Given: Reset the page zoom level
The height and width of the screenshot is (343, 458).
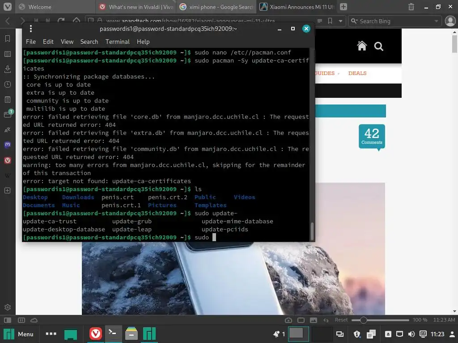Looking at the screenshot, I should click(x=341, y=320).
